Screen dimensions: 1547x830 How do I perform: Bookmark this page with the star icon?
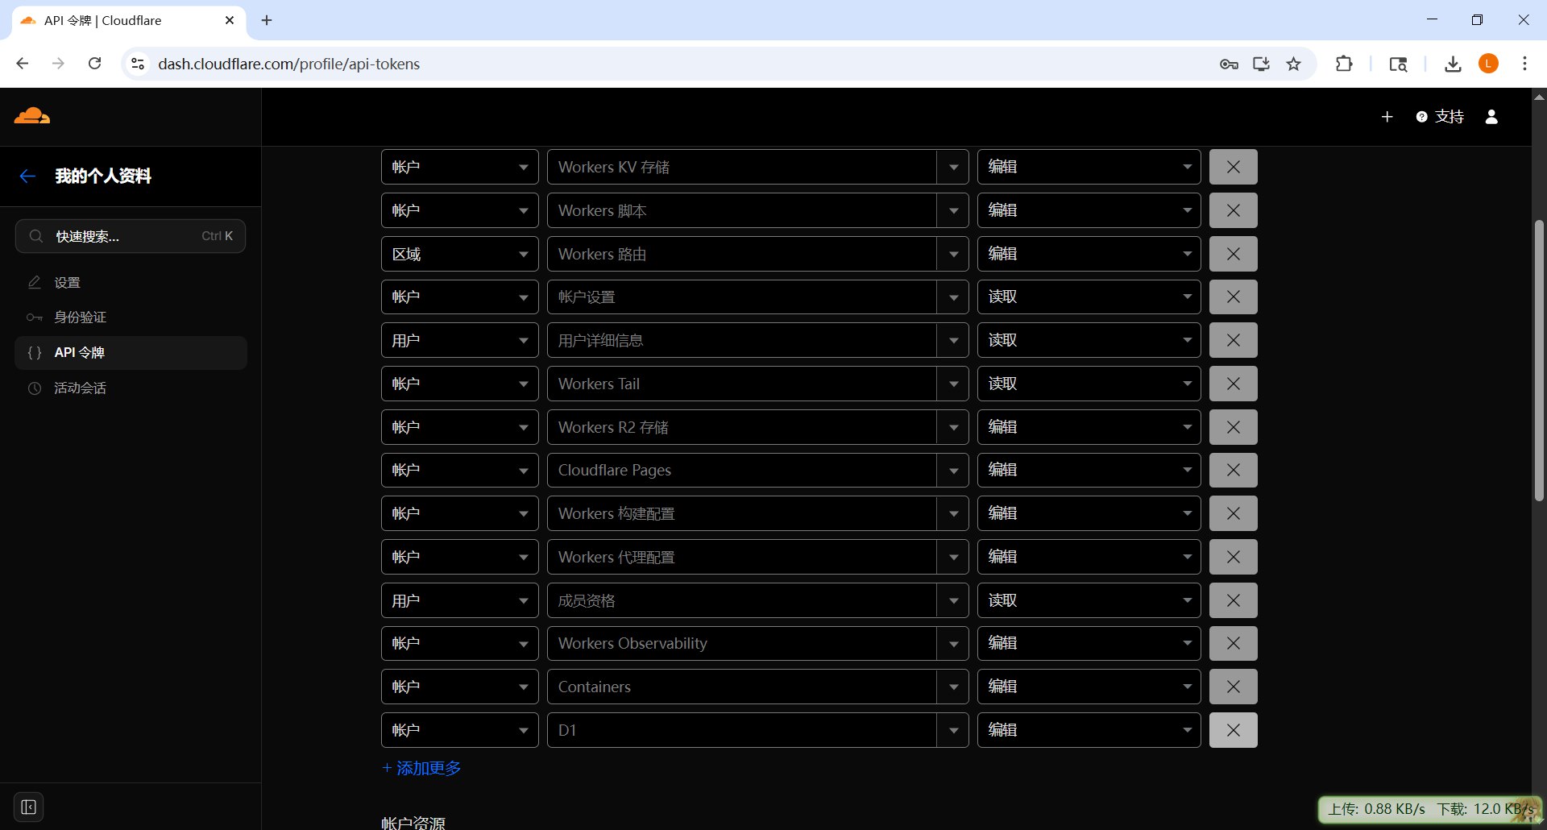pos(1293,64)
